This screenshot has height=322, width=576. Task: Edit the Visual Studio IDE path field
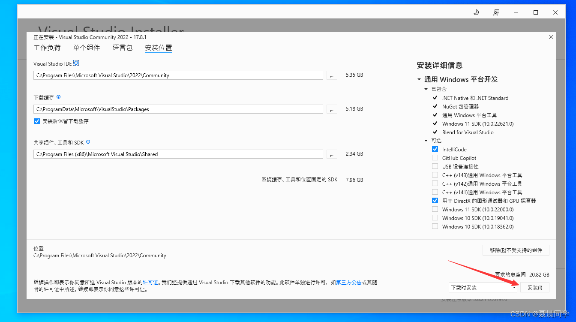[x=178, y=75]
